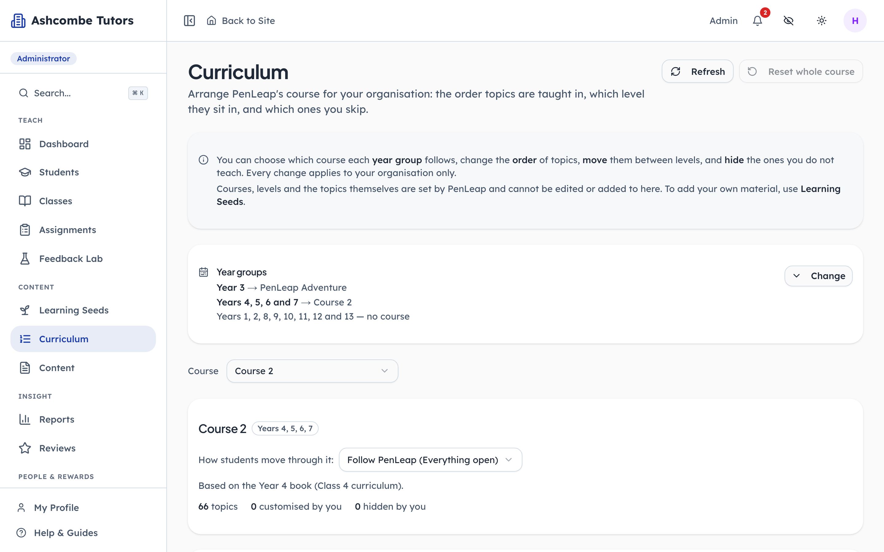
Task: Open the Course 2 selector dropdown
Action: click(312, 371)
